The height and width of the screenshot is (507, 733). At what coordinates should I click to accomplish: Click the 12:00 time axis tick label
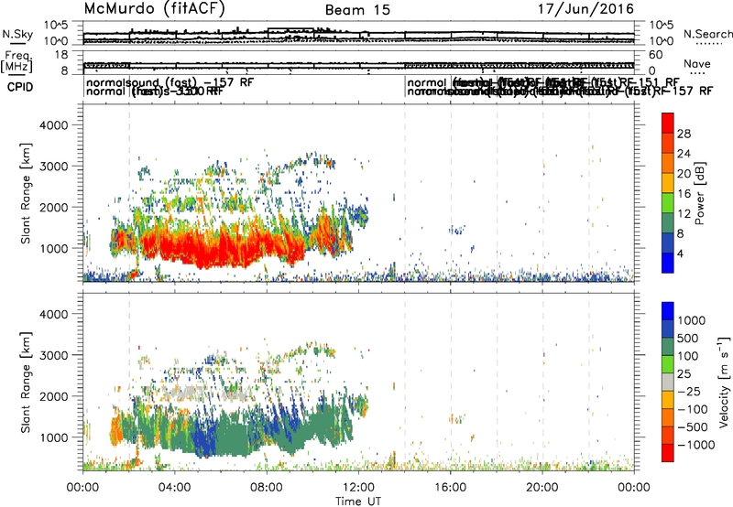click(x=358, y=487)
